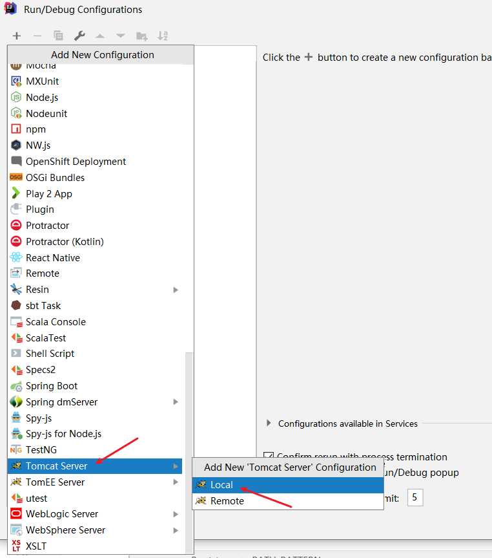The image size is (492, 558).
Task: Click the Shell Script icon
Action: 16,354
